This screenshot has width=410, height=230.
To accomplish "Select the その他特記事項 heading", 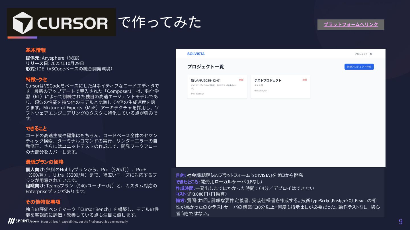I will click(43, 202).
